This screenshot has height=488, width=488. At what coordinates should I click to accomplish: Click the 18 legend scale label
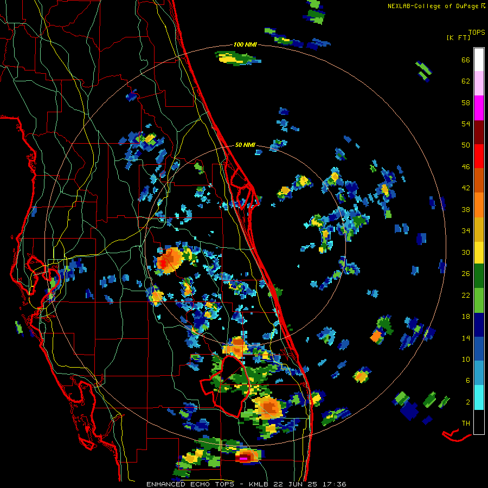466,317
